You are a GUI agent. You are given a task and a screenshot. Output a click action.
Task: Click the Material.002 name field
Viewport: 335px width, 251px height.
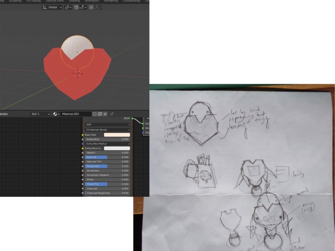76,114
